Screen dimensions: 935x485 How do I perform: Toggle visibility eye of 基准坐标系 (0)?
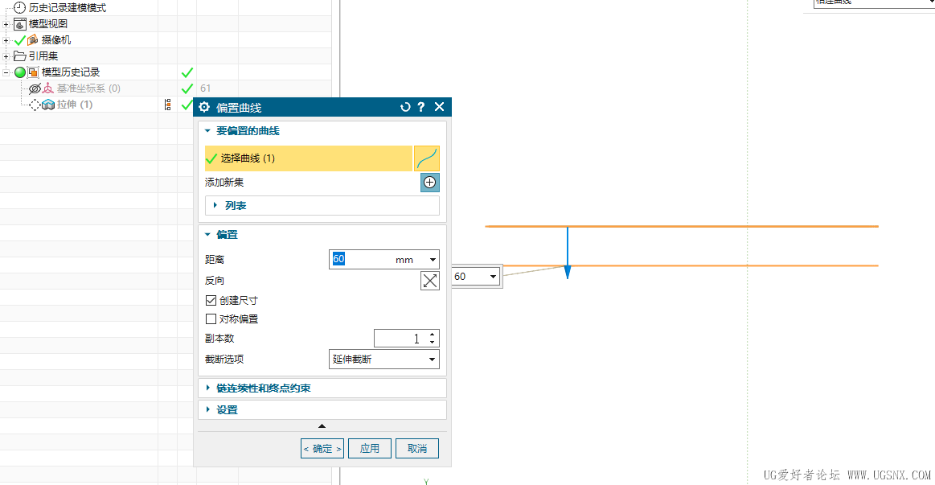click(35, 88)
